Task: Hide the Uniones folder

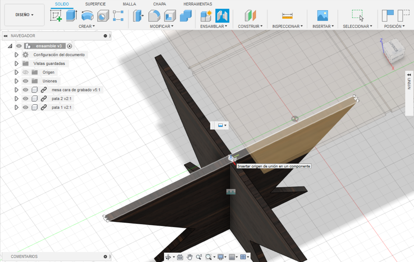Action: tap(26, 81)
